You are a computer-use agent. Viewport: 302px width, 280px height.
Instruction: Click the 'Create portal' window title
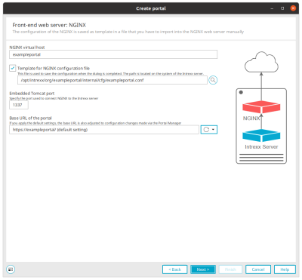151,8
